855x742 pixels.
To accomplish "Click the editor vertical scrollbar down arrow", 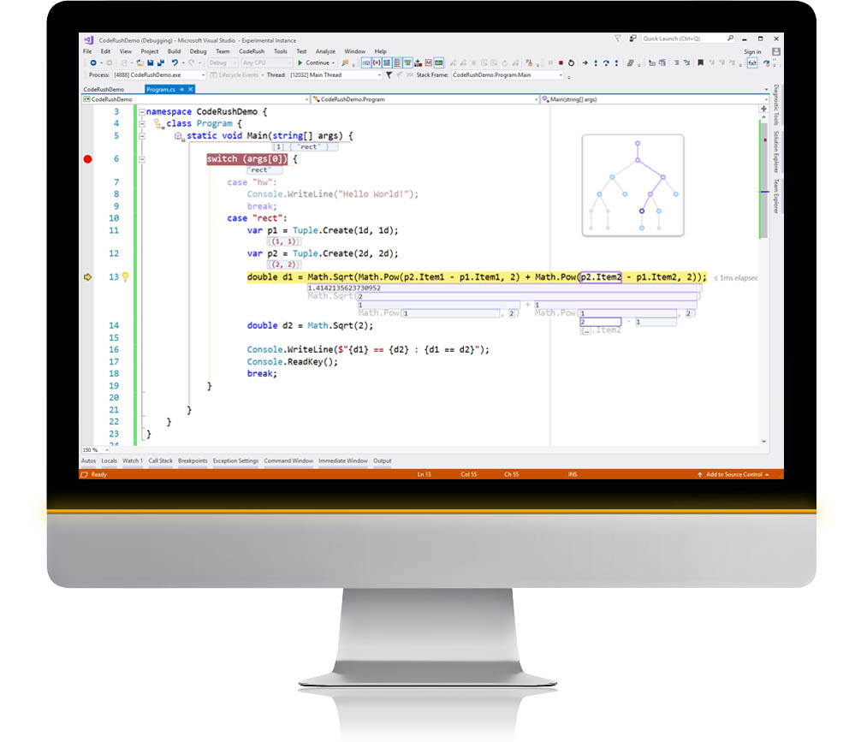I will click(x=764, y=442).
